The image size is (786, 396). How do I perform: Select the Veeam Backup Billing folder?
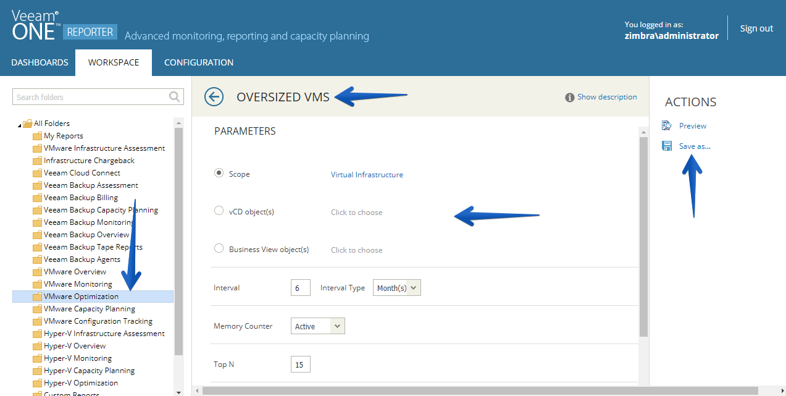click(81, 198)
